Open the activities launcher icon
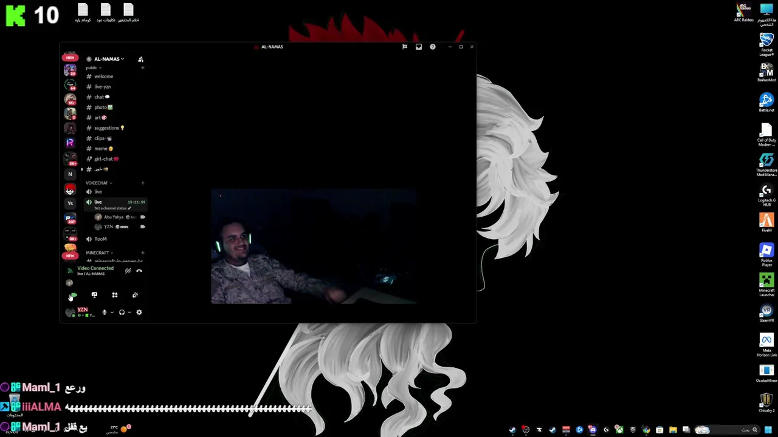 pos(115,295)
